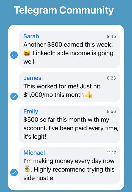The height and width of the screenshot is (192, 132).
Task: Select the Telegram Community header title
Action: [x=64, y=10]
